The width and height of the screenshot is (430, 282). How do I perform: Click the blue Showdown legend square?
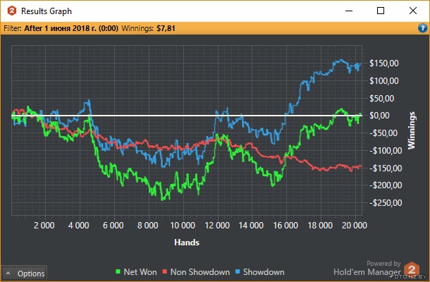[x=238, y=271]
